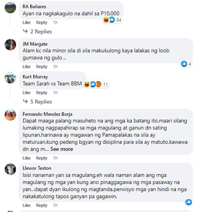Screen dimensions: 207x212
Task: Reply to JM Margate's comment
Action: pos(42,67)
